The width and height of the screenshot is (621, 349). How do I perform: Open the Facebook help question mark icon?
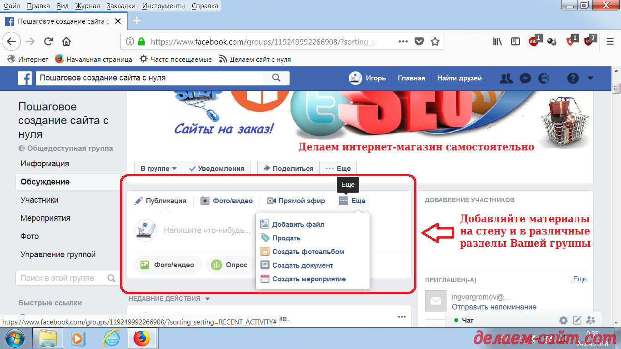click(x=573, y=78)
